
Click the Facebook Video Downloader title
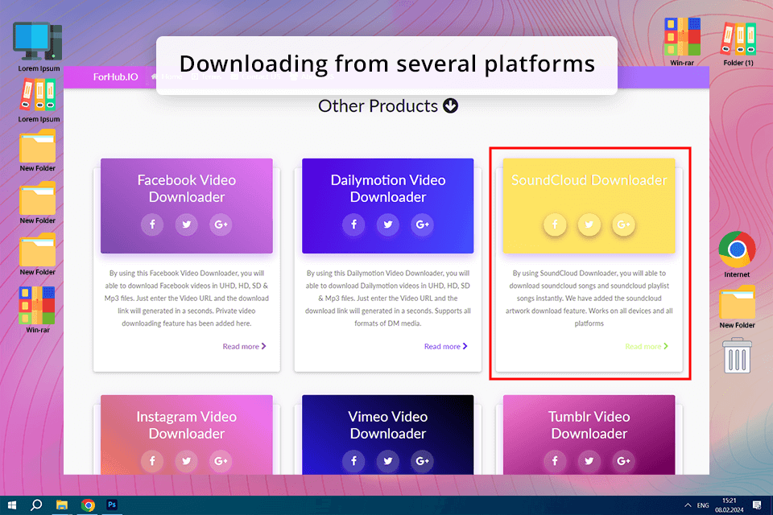pos(186,188)
